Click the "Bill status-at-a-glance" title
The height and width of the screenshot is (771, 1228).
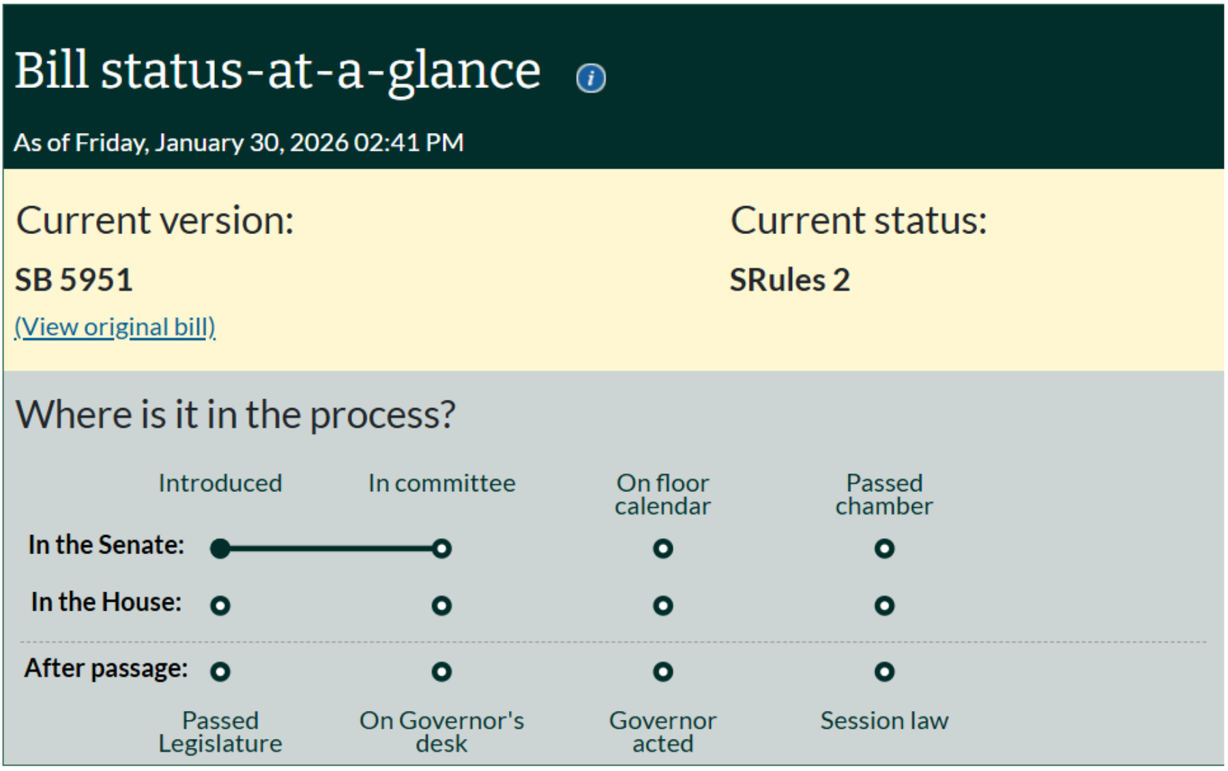276,68
